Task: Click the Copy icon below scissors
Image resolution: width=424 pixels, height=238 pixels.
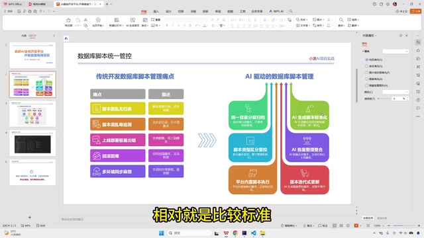Action: pyautogui.click(x=85, y=25)
